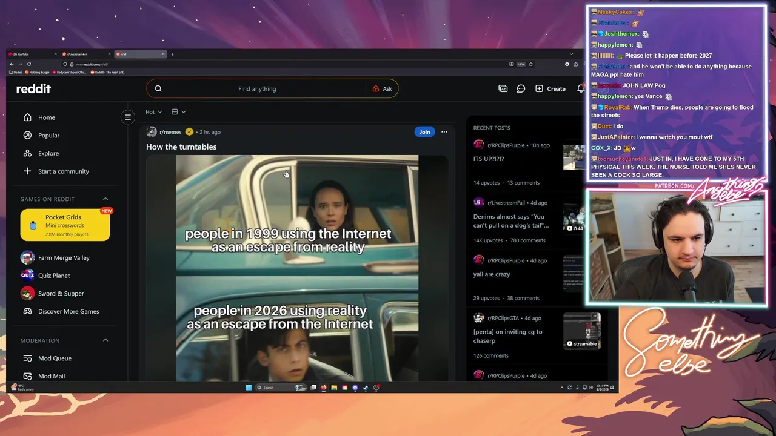Click the plus icon to start a community

[x=27, y=171]
